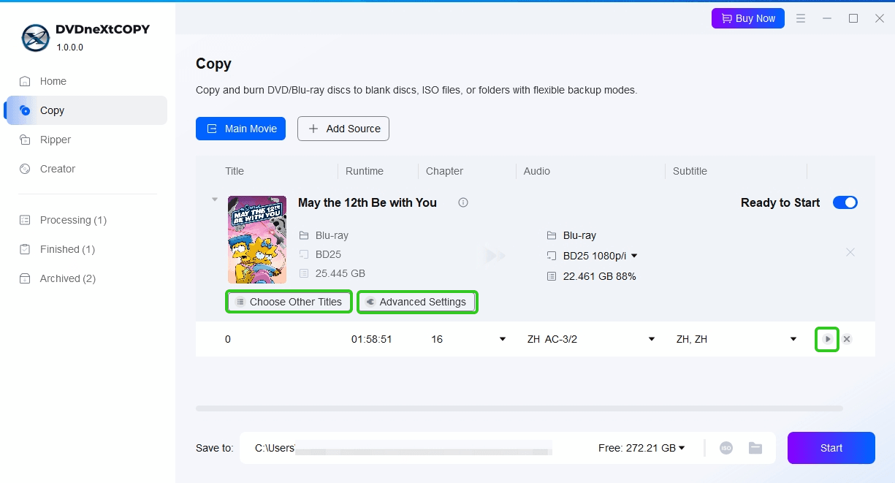Click the Subtitle column header
895x483 pixels.
(690, 171)
